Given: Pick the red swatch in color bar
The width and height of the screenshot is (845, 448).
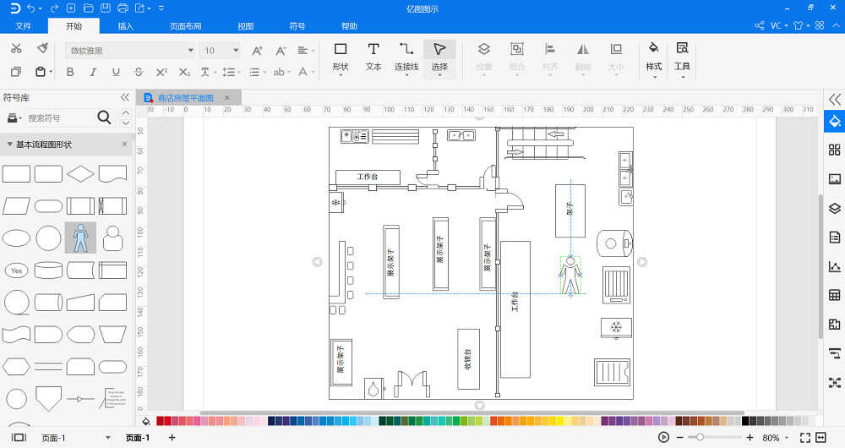Looking at the screenshot, I should point(160,421).
